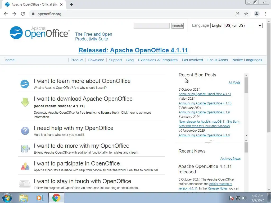Screen dimensions: 271x203
Task: Click the Released: Apache OpenOffice 4.1.11 headline
Action: click(x=133, y=50)
